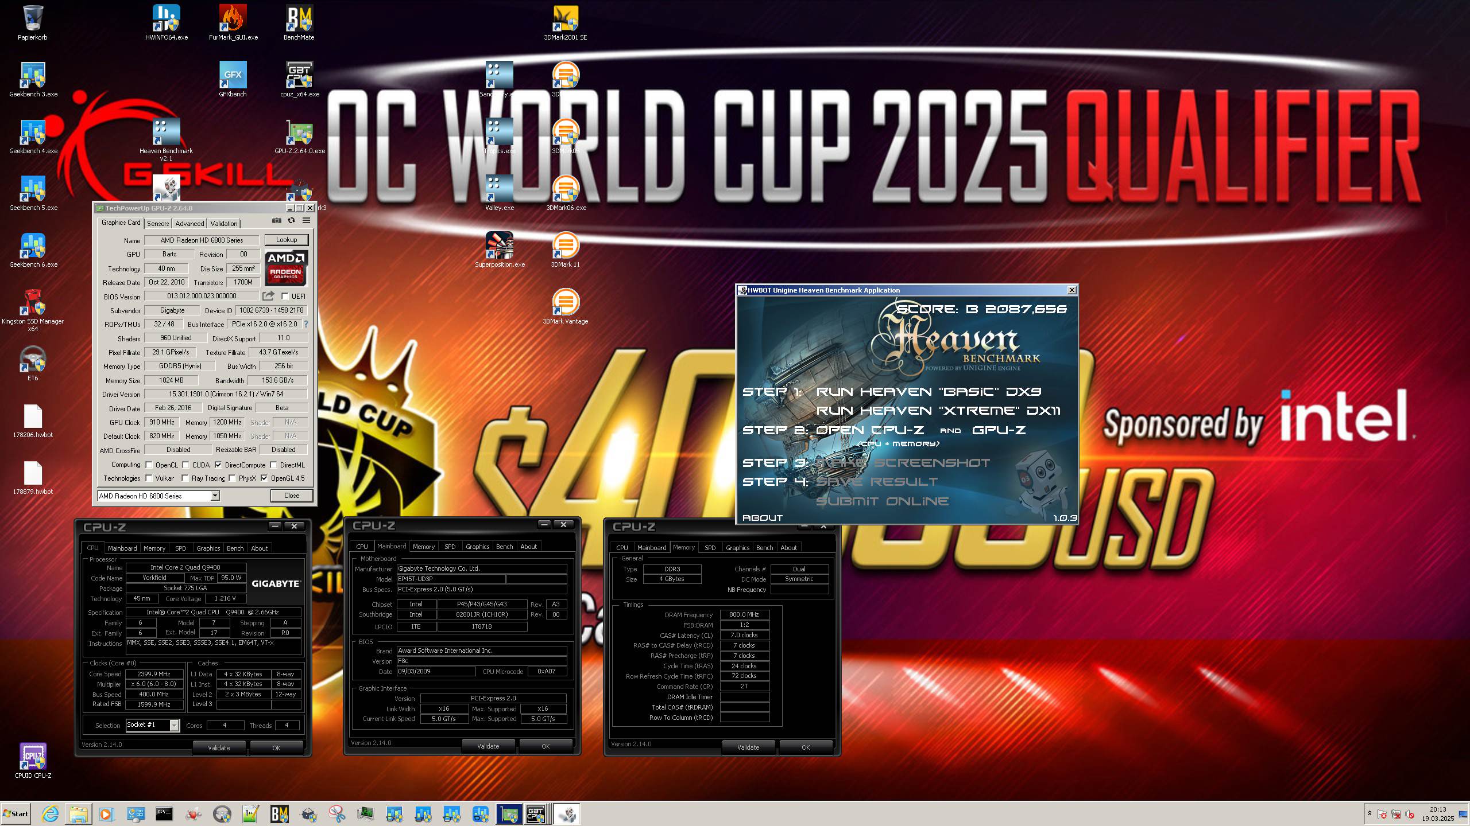Click ABOUT in the HWBOT Heaven window
The width and height of the screenshot is (1470, 826).
[763, 518]
